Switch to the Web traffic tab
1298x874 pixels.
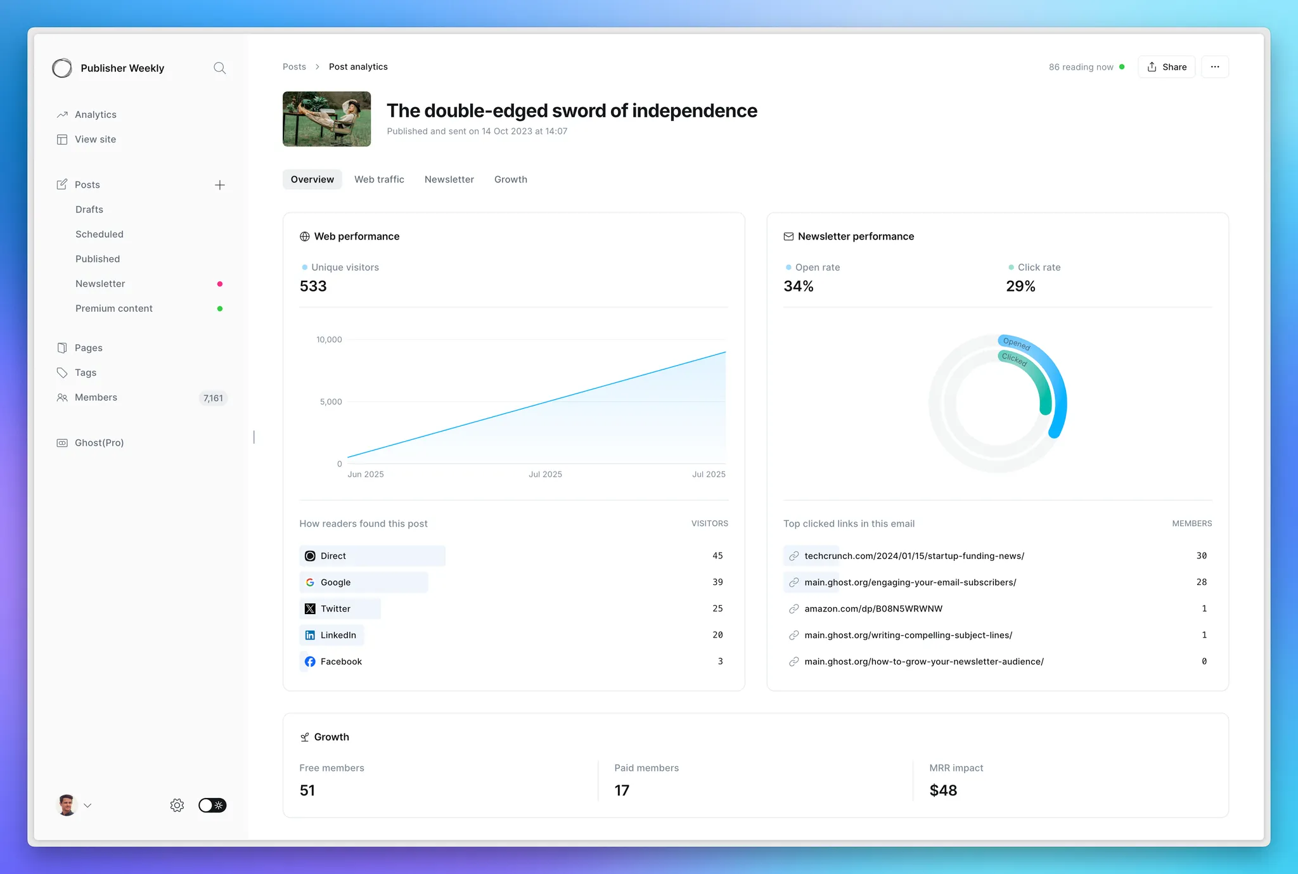[379, 179]
